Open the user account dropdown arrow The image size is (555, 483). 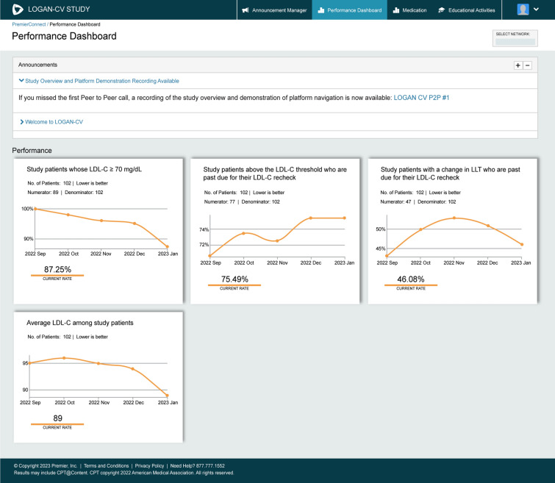(x=536, y=10)
